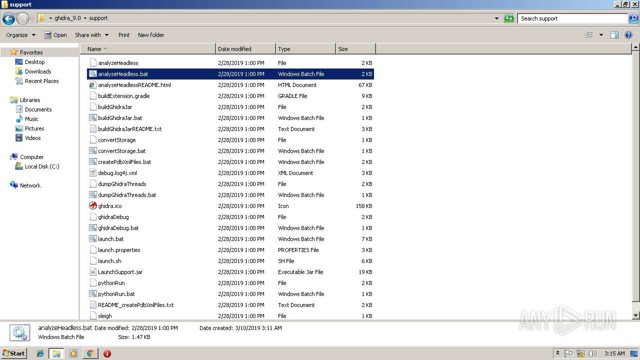
Task: Open the Videos library
Action: (x=33, y=138)
